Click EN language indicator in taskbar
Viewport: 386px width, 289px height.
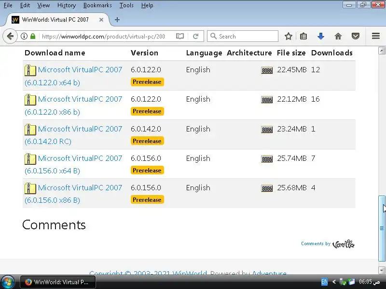click(324, 282)
